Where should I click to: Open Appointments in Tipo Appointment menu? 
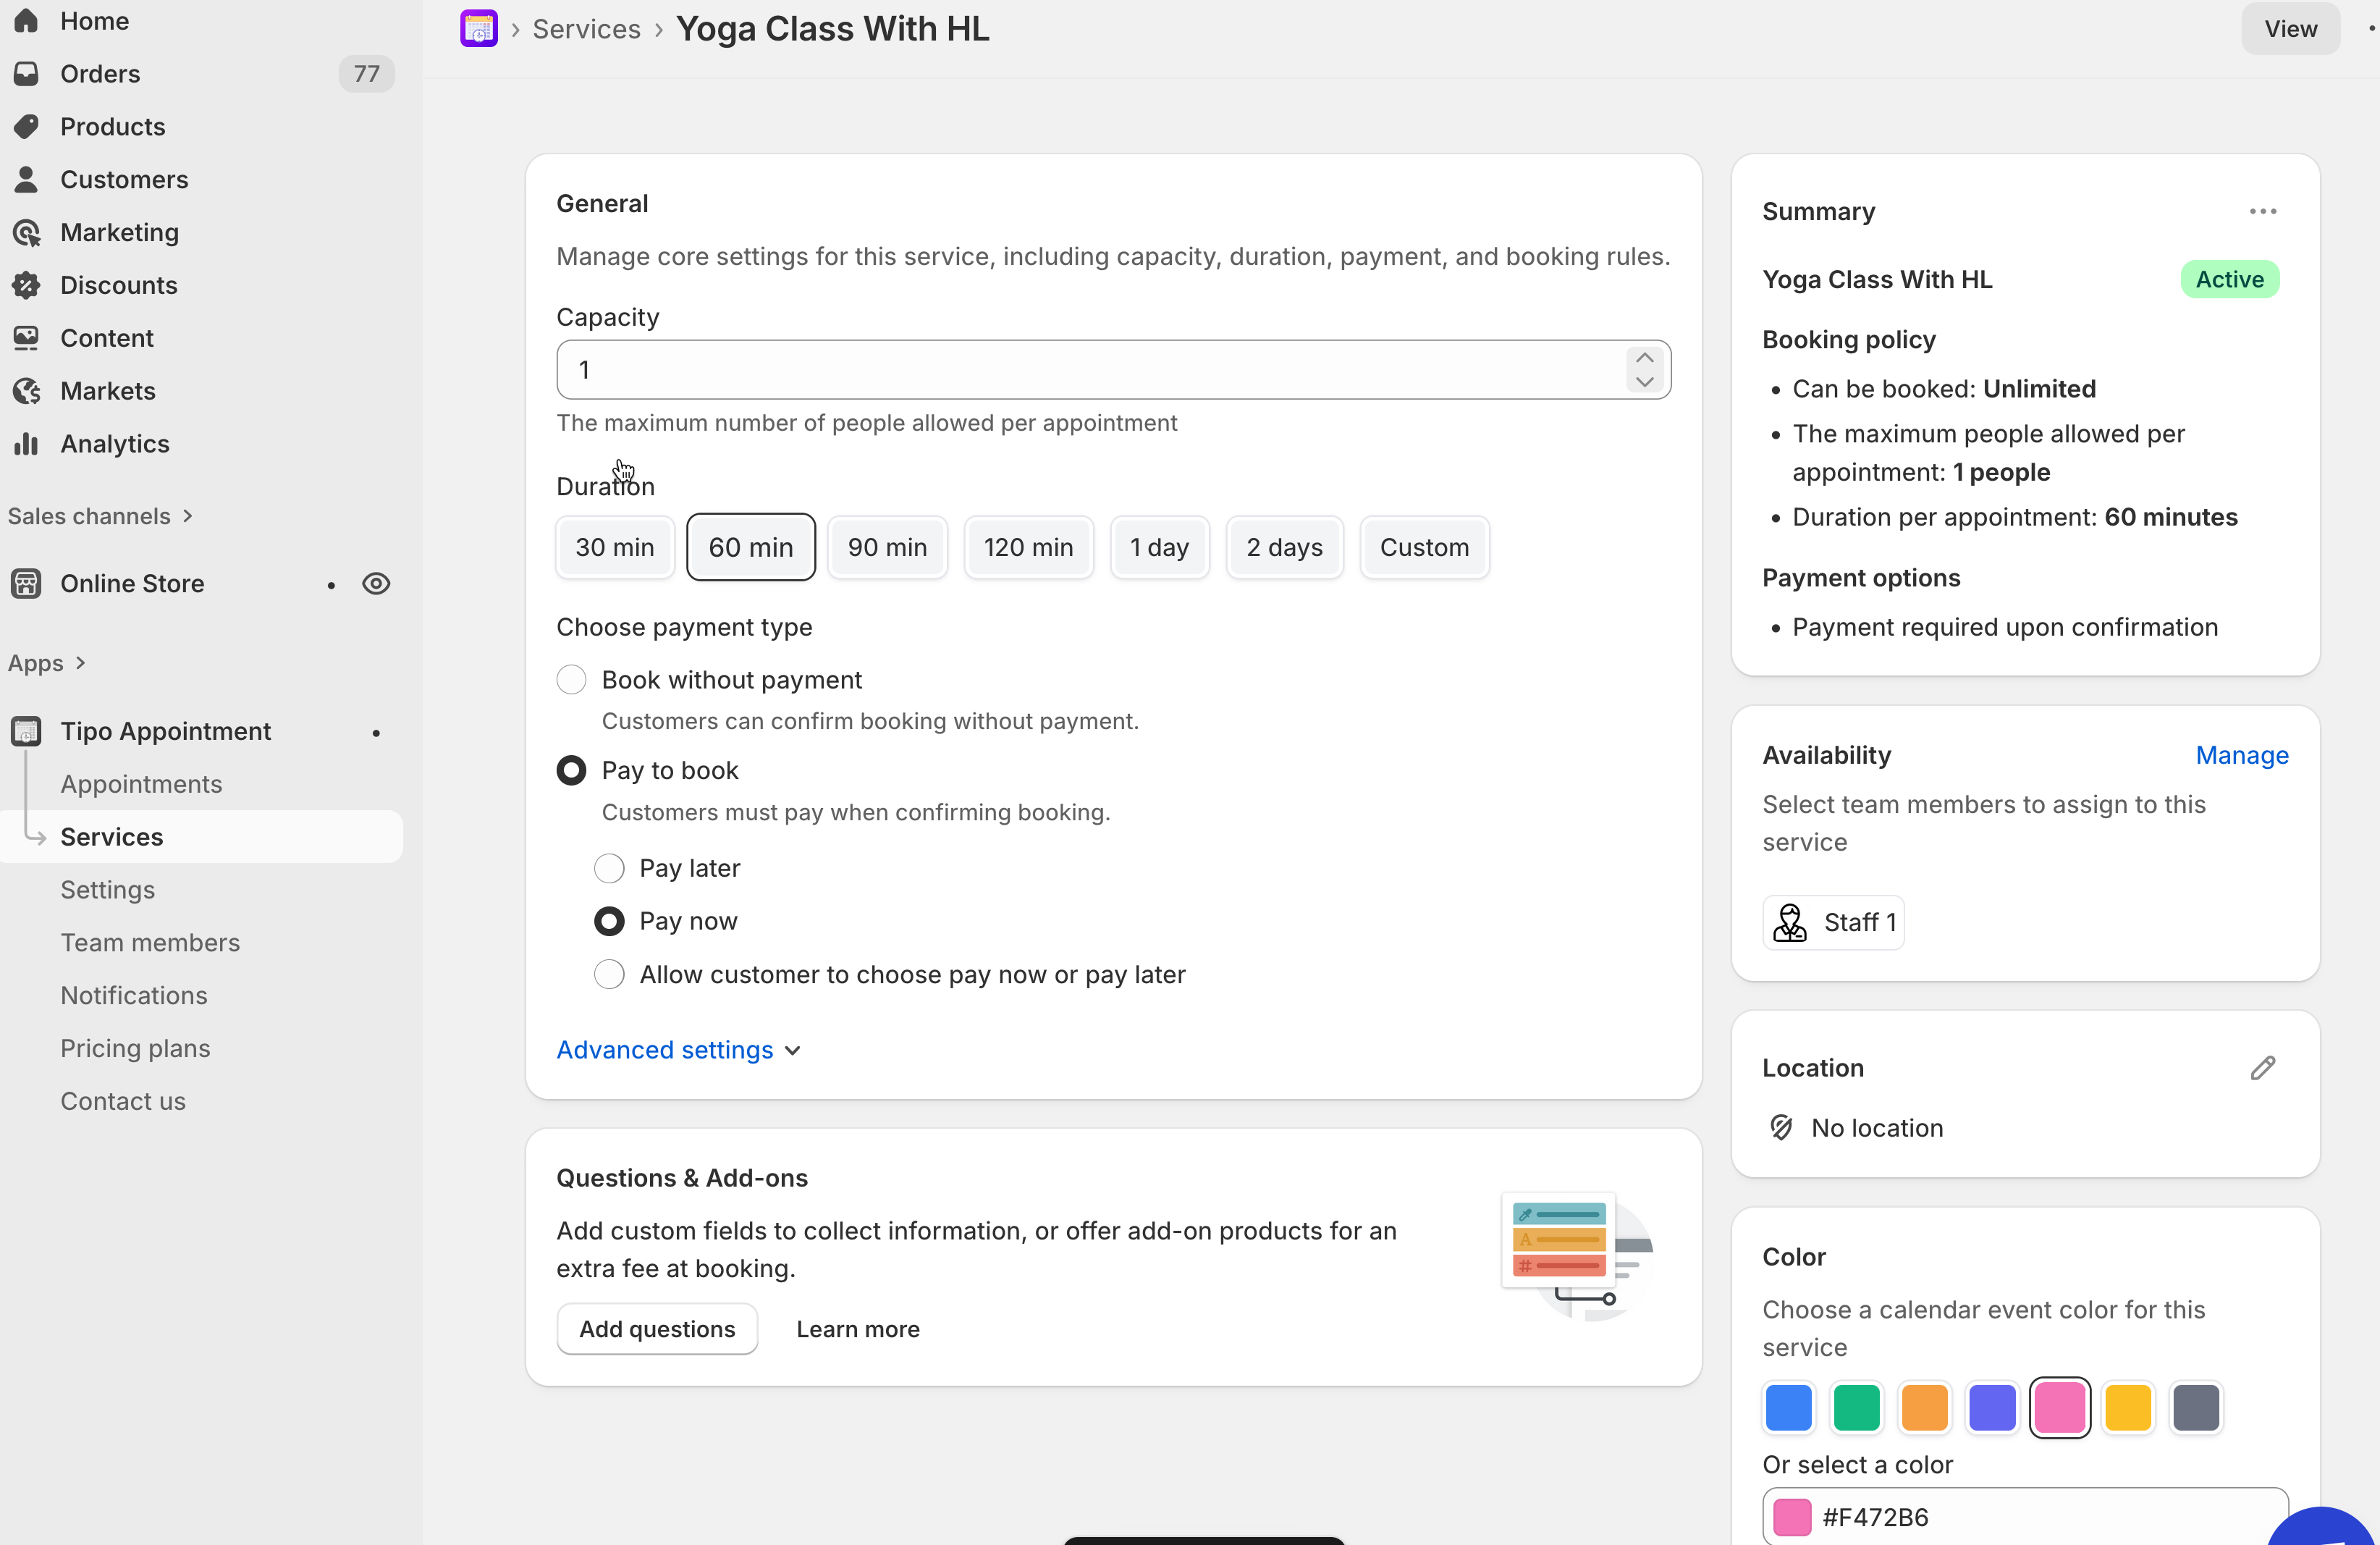coord(141,784)
